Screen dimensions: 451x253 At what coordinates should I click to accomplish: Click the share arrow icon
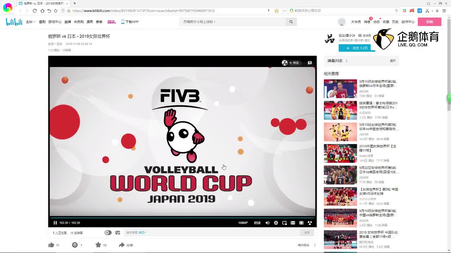[x=122, y=245]
